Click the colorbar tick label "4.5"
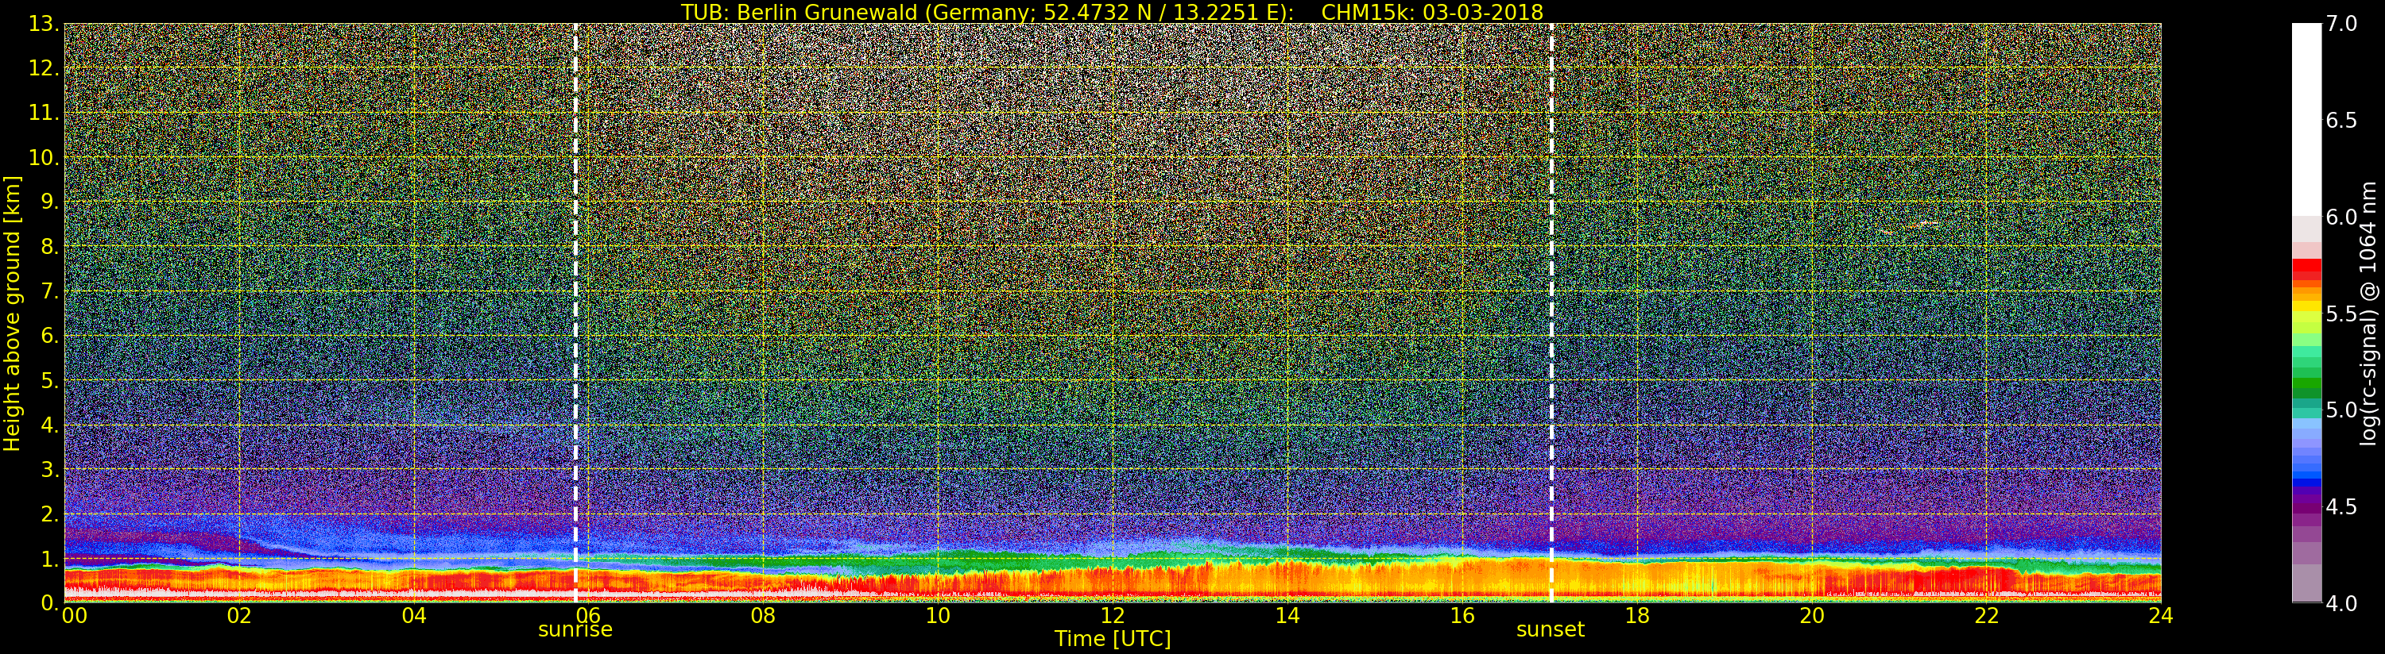Image resolution: width=2385 pixels, height=654 pixels. (x=2342, y=507)
